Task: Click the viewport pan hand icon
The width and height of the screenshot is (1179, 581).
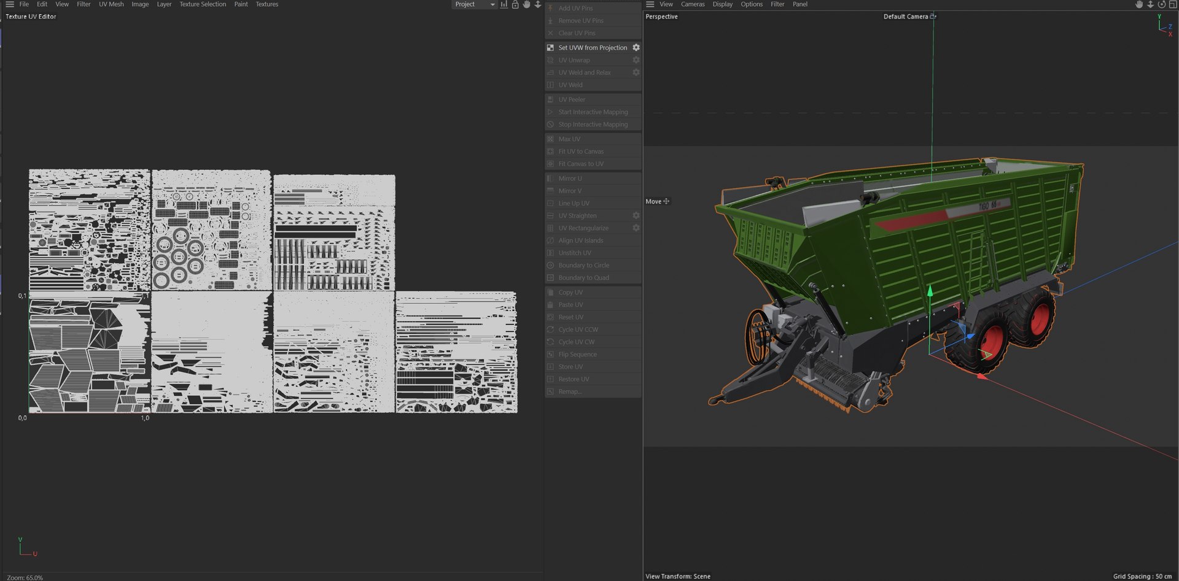Action: pyautogui.click(x=1139, y=4)
